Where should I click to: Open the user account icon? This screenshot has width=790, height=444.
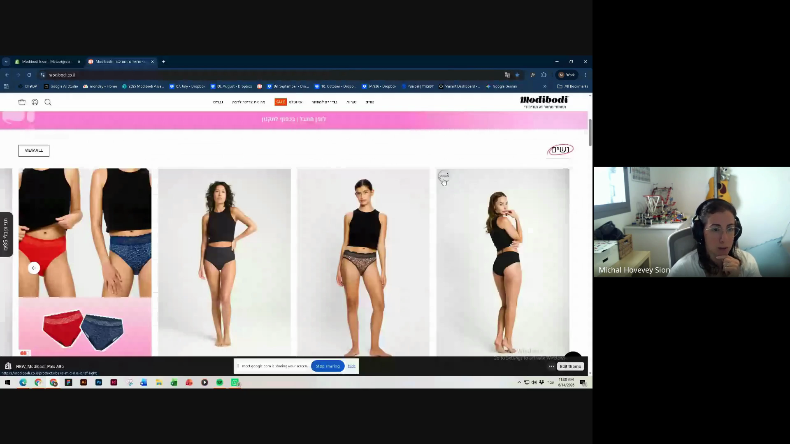35,102
